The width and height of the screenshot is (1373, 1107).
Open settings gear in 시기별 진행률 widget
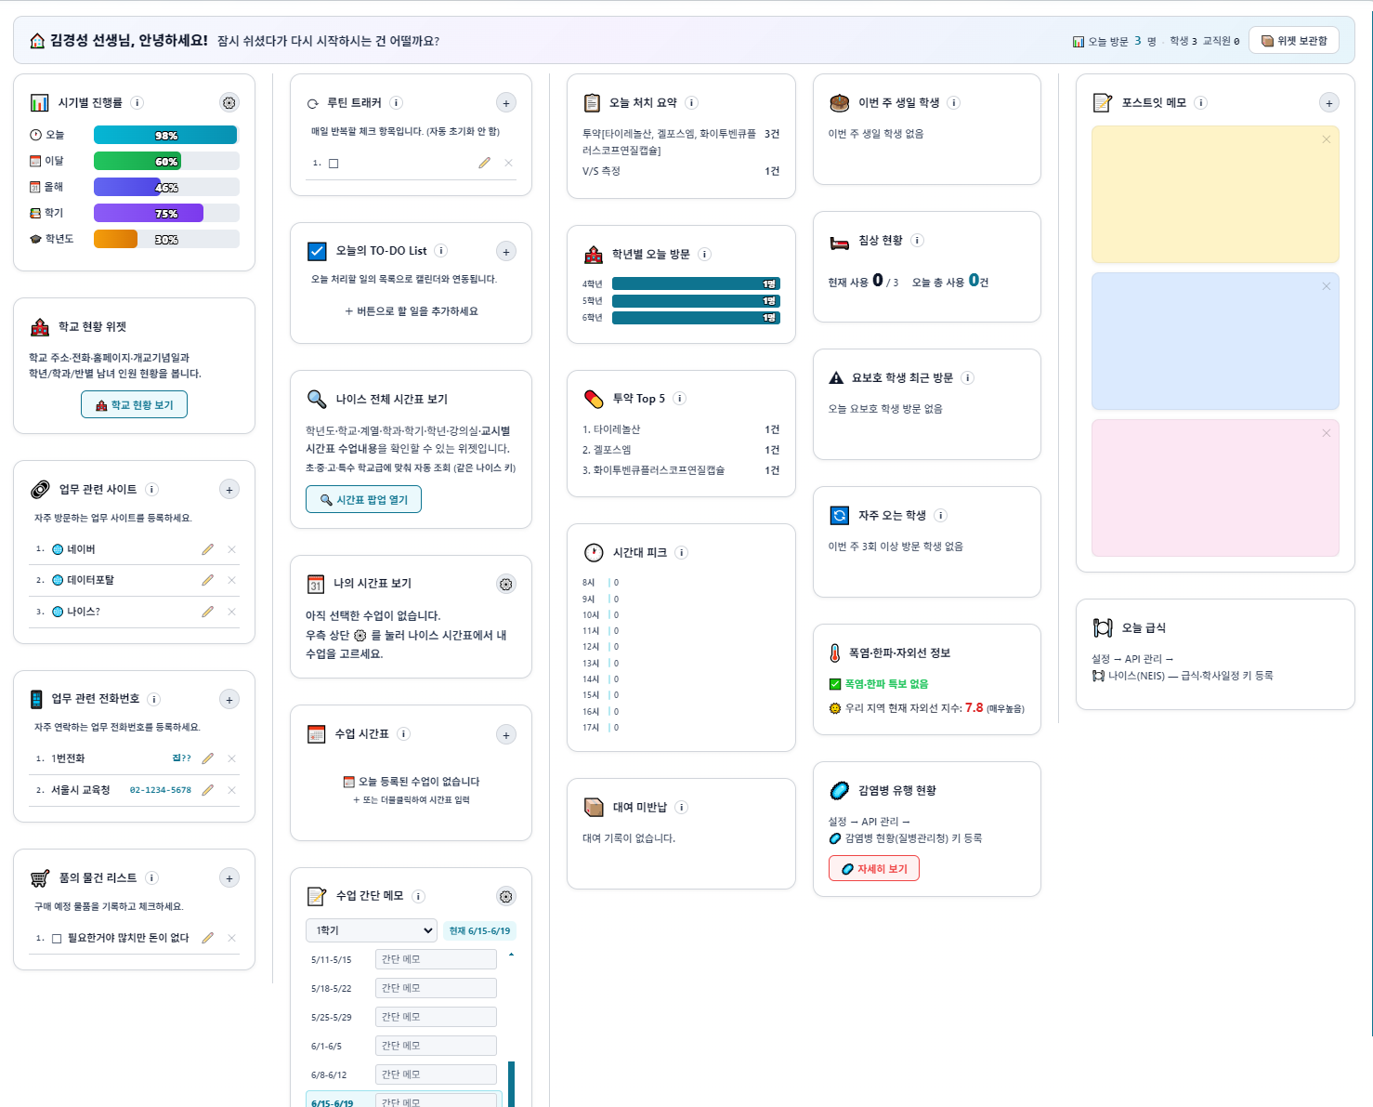229,102
